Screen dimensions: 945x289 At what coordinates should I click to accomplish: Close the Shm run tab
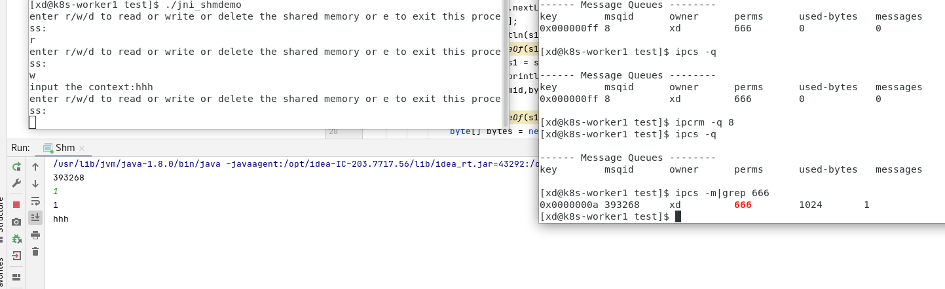(x=83, y=148)
